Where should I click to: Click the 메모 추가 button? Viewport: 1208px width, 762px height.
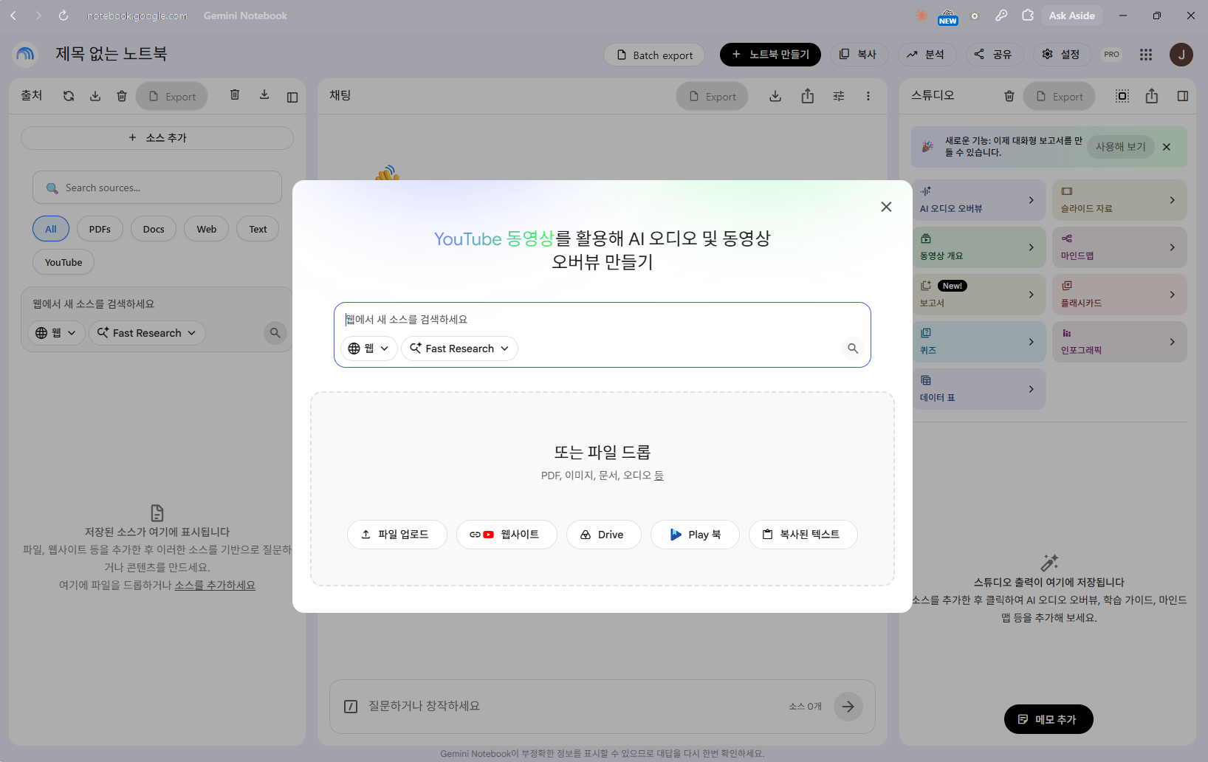coord(1049,719)
